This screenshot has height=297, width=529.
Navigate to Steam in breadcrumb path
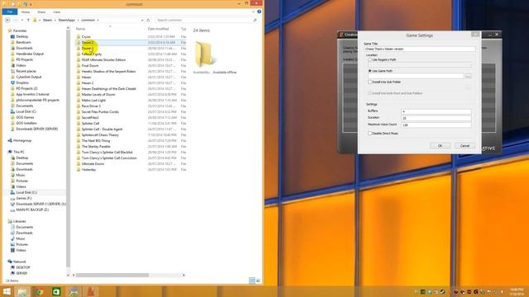click(47, 20)
